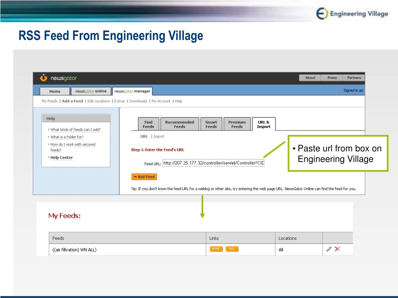Choose the Import sub-option
The width and height of the screenshot is (398, 298).
pos(159,136)
